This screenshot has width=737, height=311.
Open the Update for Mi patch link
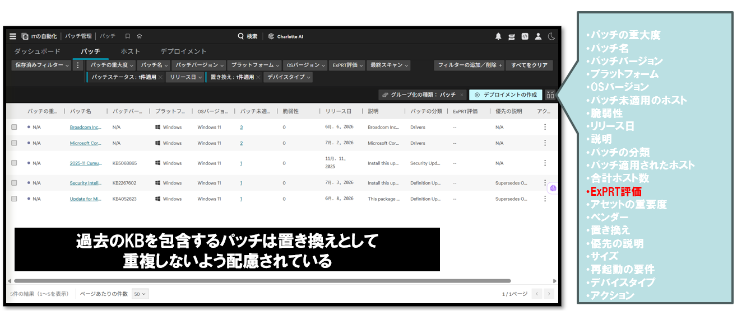(86, 199)
